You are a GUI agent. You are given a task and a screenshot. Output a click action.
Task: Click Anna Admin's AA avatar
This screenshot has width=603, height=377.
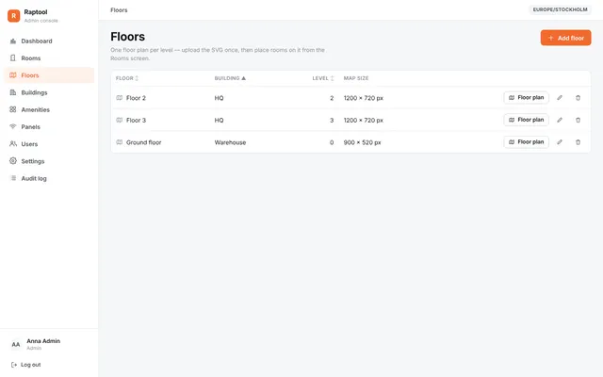coord(16,344)
